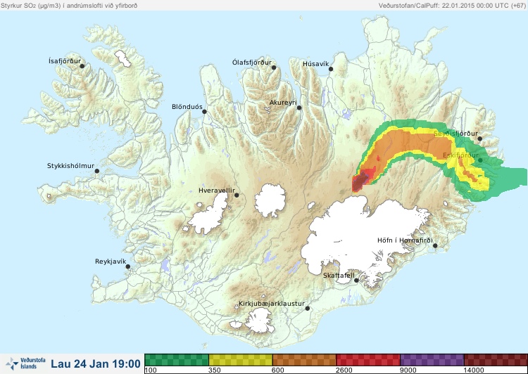Click the 'Reykjavík' label text
The image size is (528, 374).
coord(111,262)
